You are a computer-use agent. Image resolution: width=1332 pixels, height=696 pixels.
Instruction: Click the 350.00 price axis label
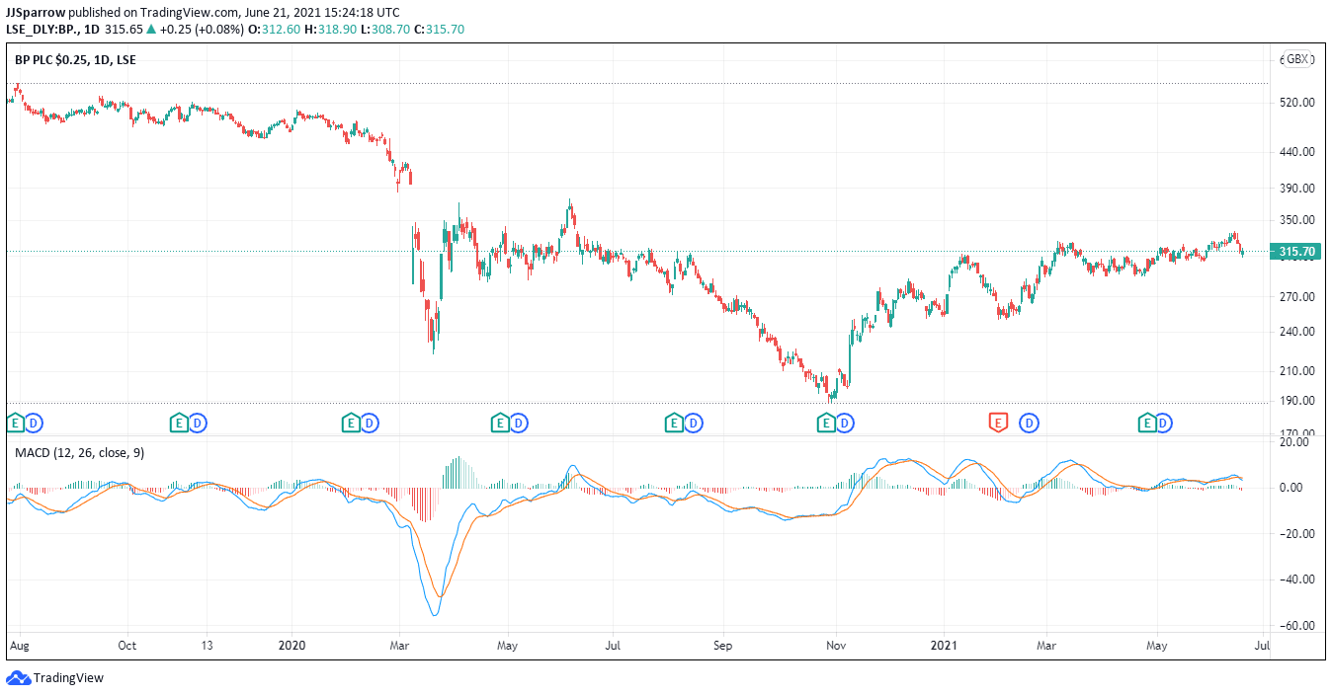(1296, 220)
